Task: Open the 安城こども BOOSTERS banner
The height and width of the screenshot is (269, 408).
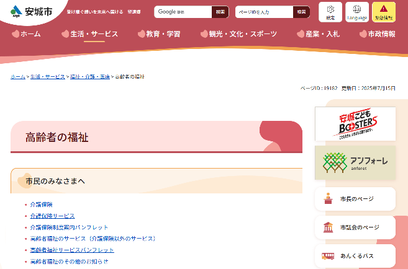Action: click(355, 124)
